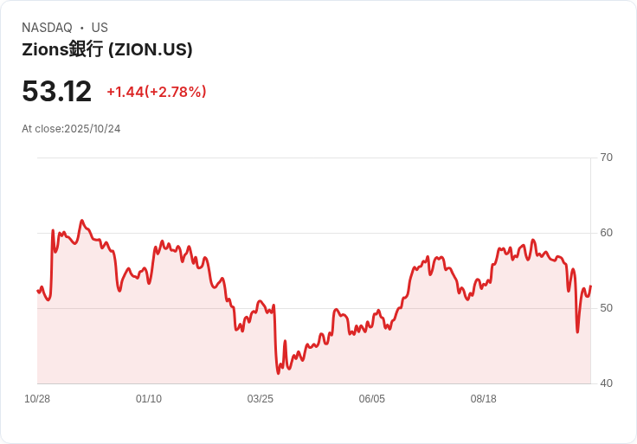This screenshot has height=444, width=637.
Task: Click the first data point of the price line
Action: coord(38,291)
